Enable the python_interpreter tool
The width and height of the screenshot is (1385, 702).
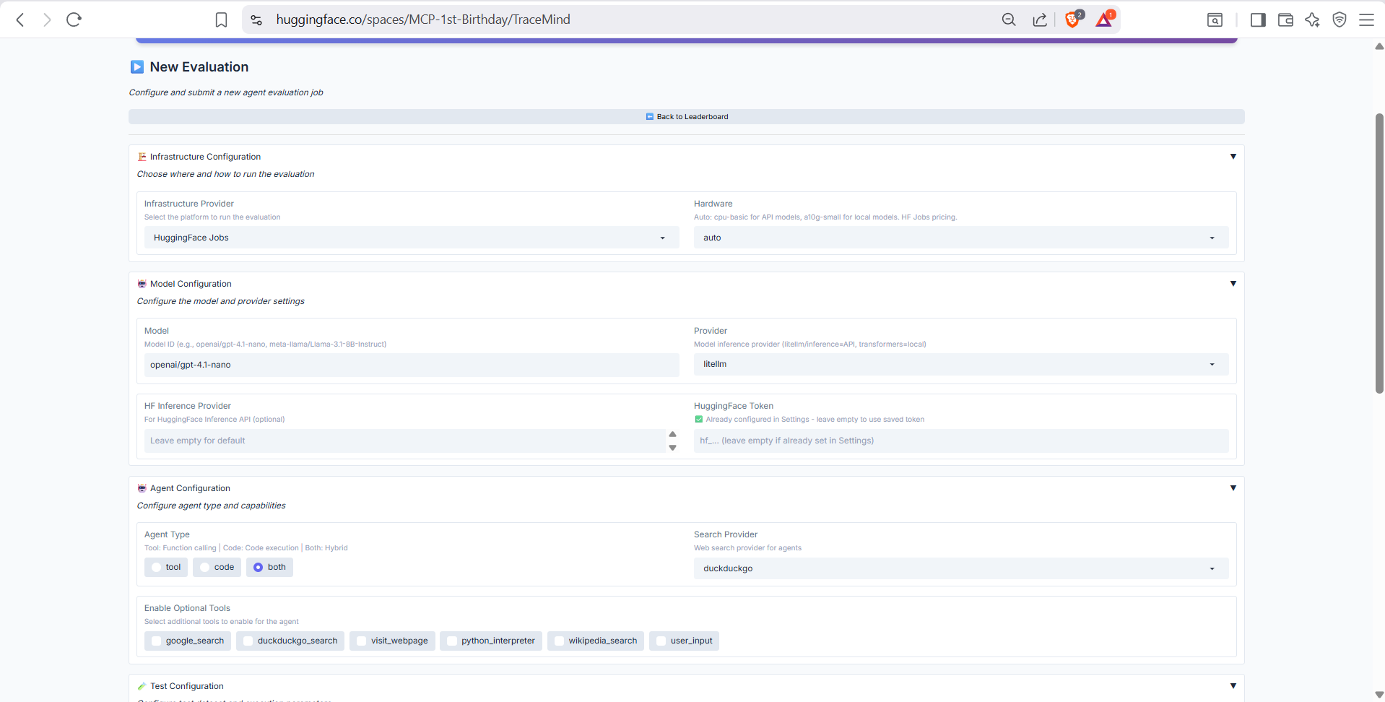point(491,641)
